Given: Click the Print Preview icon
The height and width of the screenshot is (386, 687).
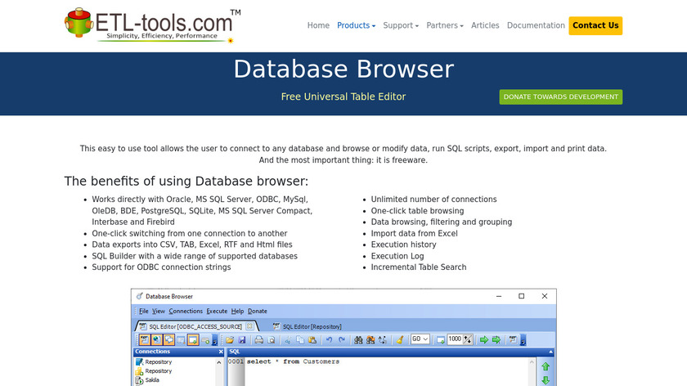Looking at the screenshot, I should click(272, 340).
